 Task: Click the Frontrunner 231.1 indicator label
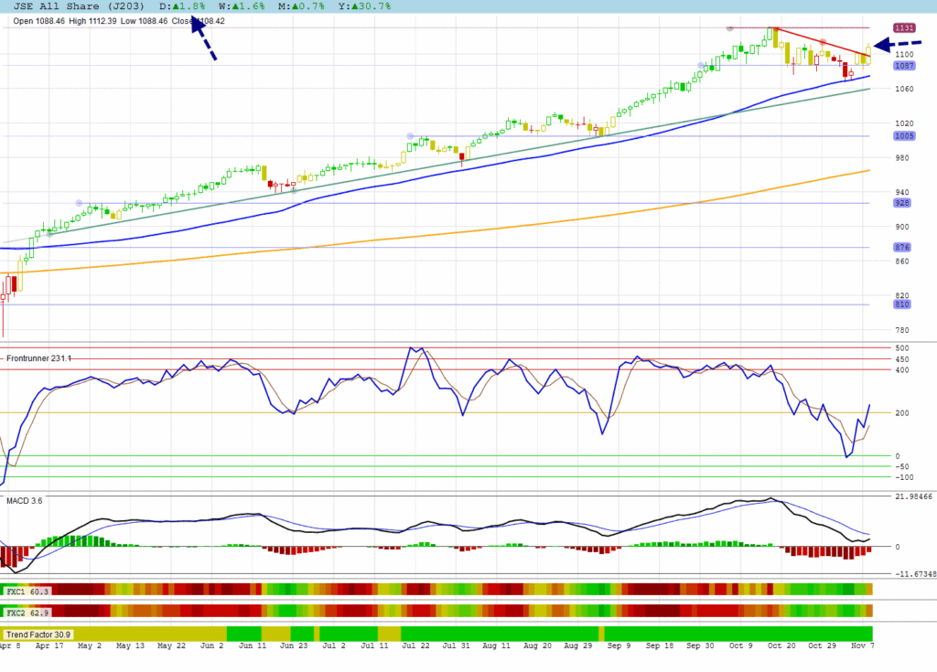38,359
